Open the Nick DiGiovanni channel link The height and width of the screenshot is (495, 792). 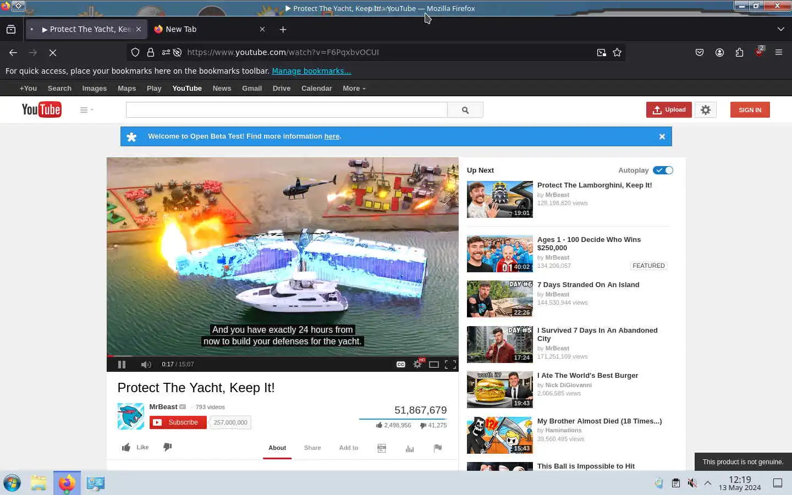coord(568,385)
